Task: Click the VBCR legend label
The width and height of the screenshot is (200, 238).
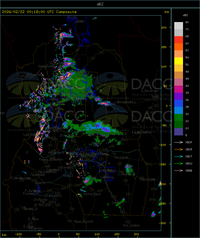Action: click(x=189, y=149)
